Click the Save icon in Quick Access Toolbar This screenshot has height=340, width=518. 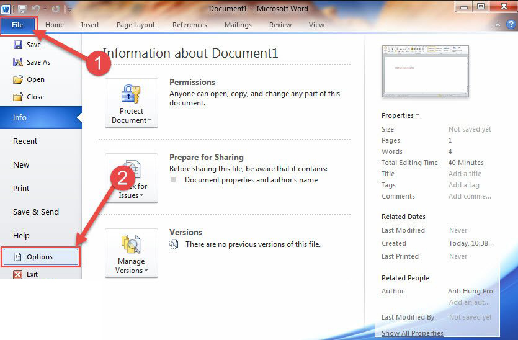click(22, 9)
